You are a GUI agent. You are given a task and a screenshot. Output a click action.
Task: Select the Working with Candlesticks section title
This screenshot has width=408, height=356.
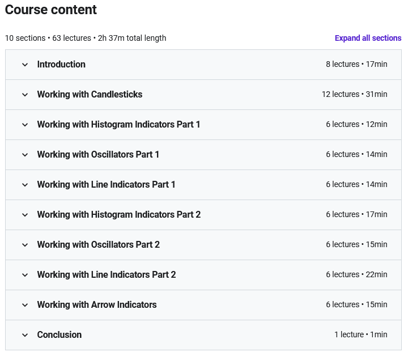[x=90, y=95]
